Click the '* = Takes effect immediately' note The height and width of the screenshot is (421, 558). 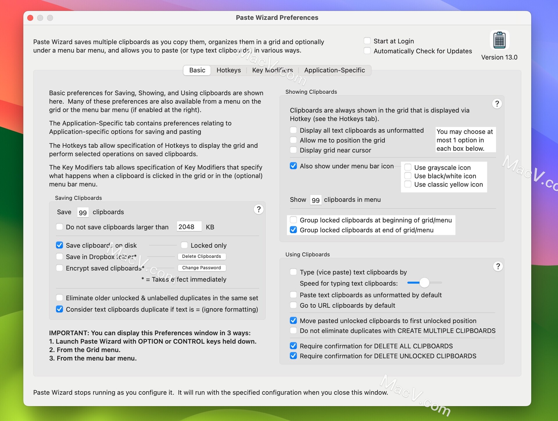[x=184, y=279]
